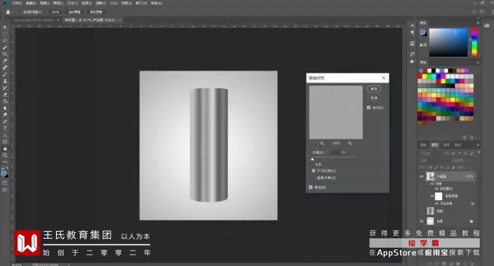Click Cancel in Add Noise dialog
The image size is (494, 266).
click(x=374, y=98)
